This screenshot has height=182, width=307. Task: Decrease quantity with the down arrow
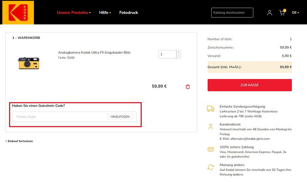(x=179, y=56)
